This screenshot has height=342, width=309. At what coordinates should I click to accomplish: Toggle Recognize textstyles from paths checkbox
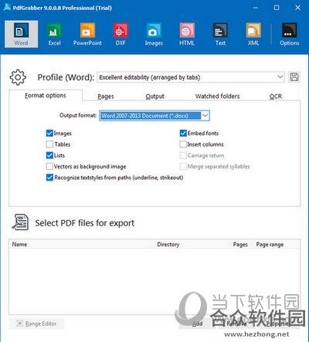pos(49,178)
